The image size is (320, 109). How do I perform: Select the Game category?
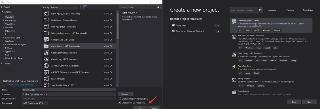pyautogui.click(x=8, y=55)
